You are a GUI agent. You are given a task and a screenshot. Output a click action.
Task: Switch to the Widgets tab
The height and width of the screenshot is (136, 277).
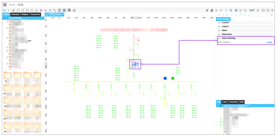coord(25,14)
